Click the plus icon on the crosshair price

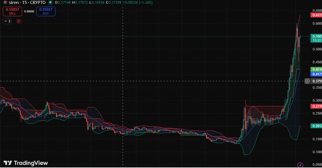(307, 81)
